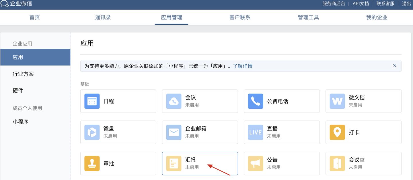
Task: Click the 日程 calendar icon
Action: (x=92, y=101)
